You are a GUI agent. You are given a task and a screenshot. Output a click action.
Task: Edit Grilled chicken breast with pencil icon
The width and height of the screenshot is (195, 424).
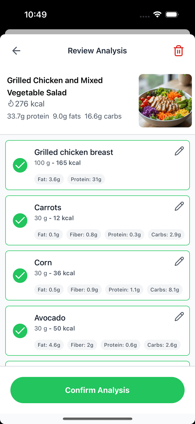click(x=179, y=151)
